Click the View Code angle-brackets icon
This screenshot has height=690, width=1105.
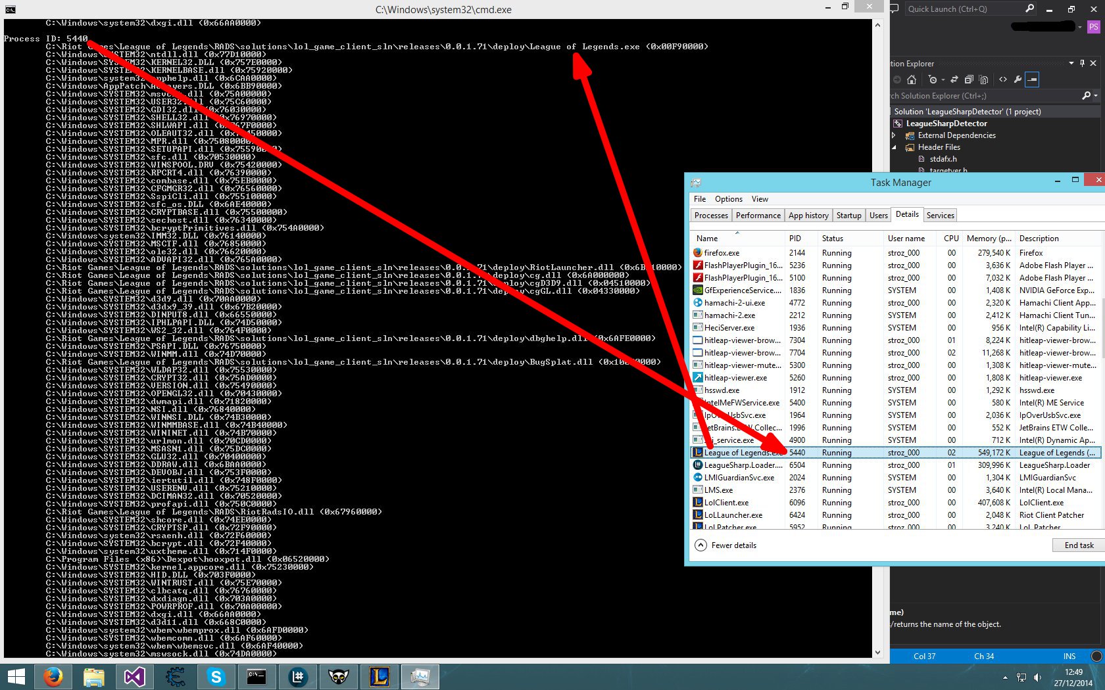coord(1003,80)
